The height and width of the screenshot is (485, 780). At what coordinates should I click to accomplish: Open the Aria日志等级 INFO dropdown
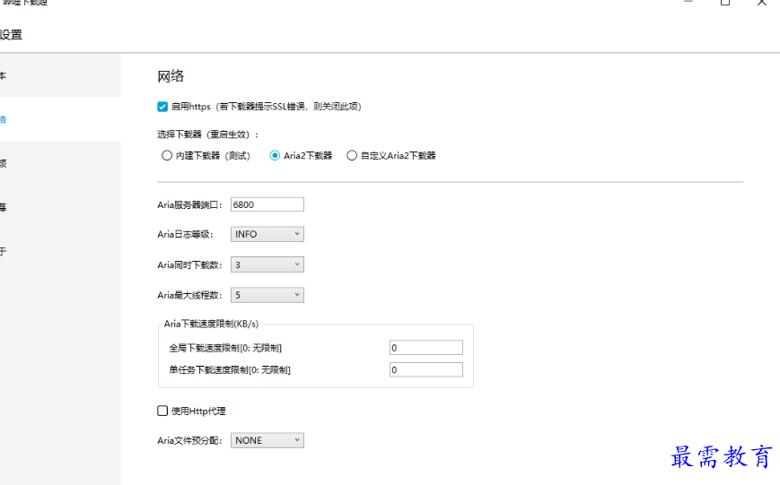pos(267,234)
